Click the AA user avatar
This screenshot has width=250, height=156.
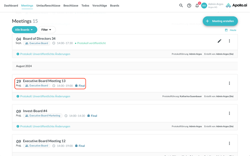pyautogui.click(x=204, y=5)
